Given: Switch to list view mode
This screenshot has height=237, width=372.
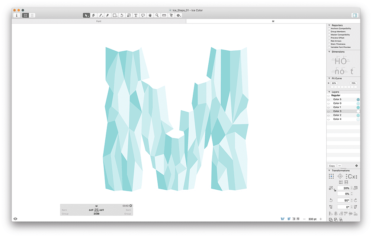Looking at the screenshot, I should point(32,15).
